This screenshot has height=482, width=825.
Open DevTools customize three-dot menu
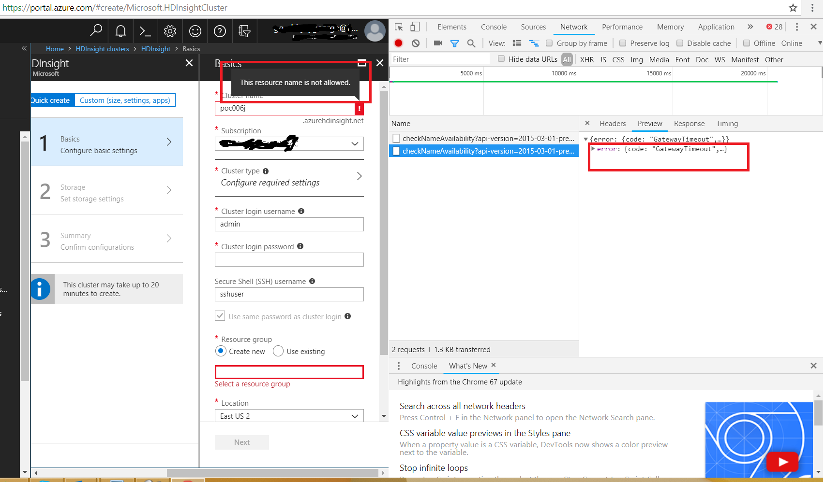click(796, 27)
